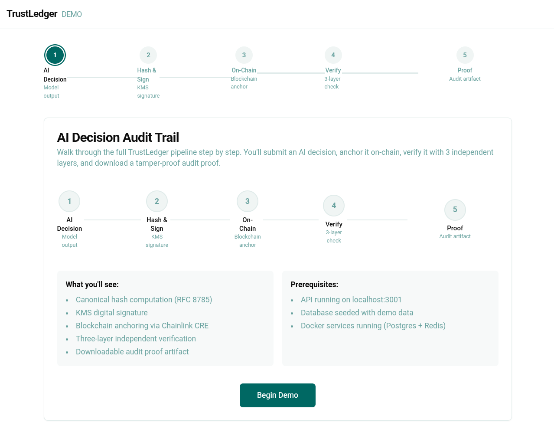Select step 5 Proof circle in top stepper
Image resolution: width=554 pixels, height=429 pixels.
tap(465, 55)
